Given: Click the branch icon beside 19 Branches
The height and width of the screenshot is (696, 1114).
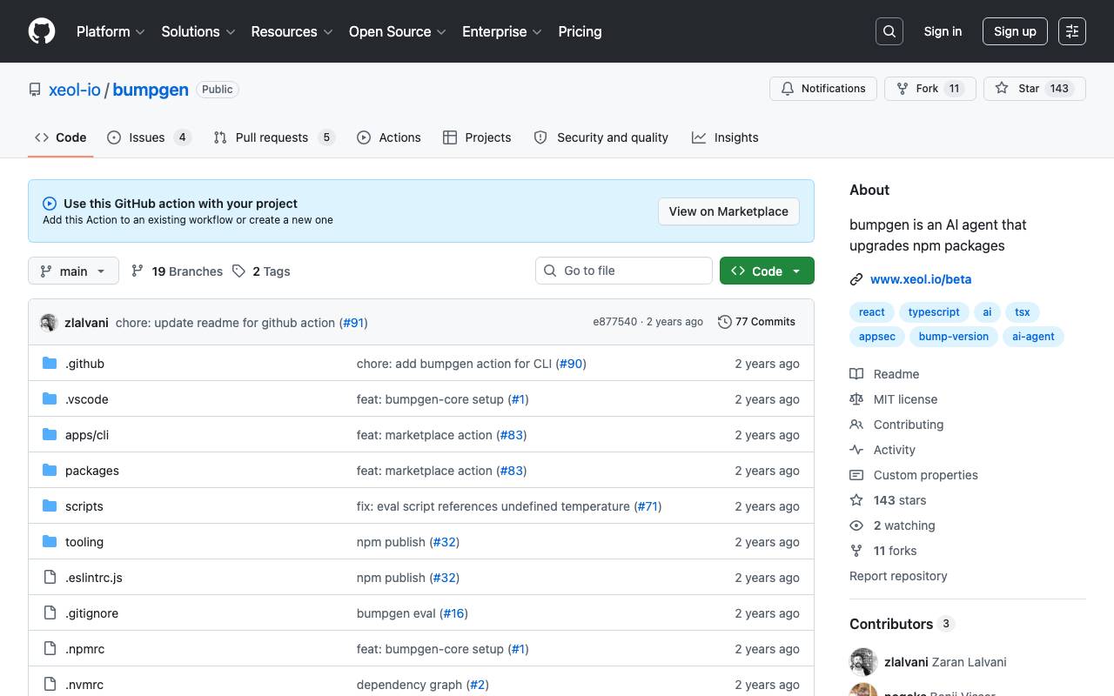Looking at the screenshot, I should pos(138,271).
